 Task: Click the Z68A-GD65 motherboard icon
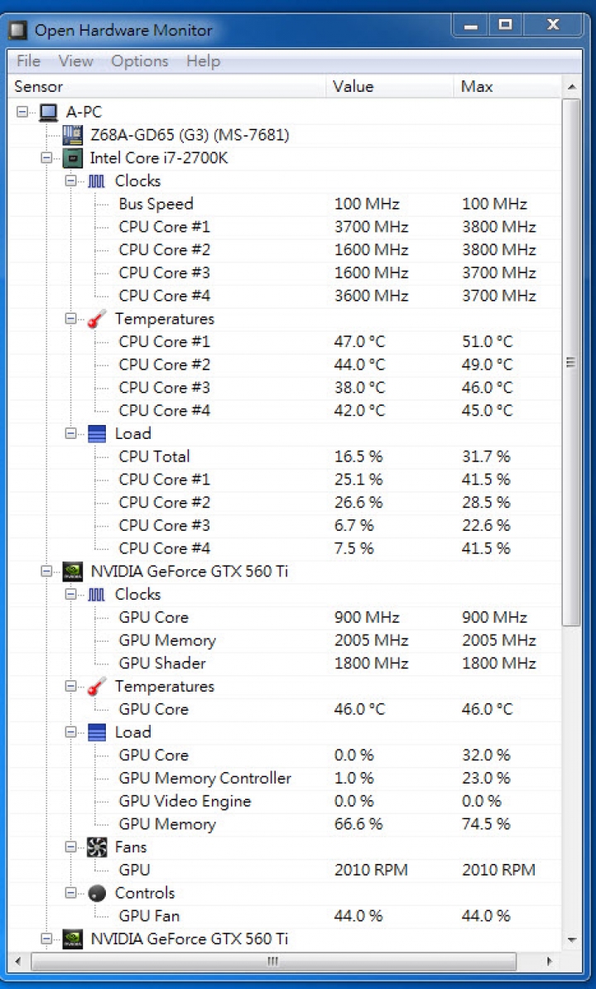click(73, 135)
